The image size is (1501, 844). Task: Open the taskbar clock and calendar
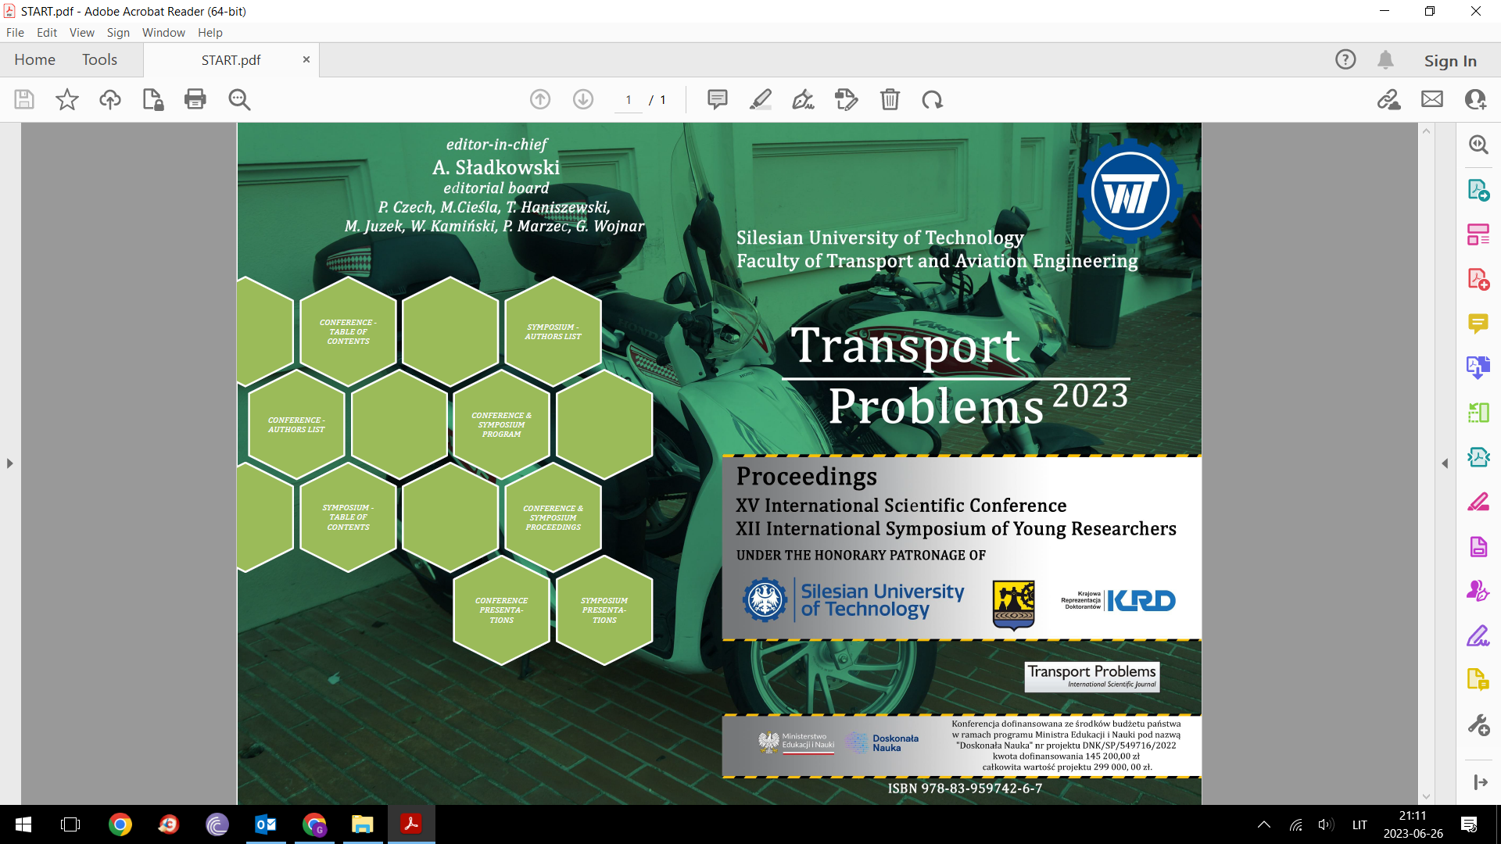click(1413, 824)
